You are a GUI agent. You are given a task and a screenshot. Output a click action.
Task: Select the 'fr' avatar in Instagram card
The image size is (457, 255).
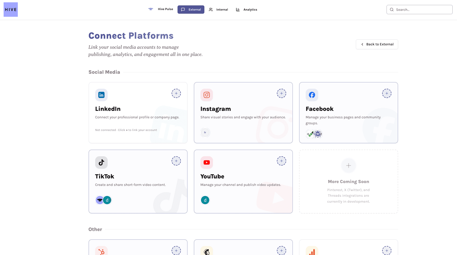205,133
